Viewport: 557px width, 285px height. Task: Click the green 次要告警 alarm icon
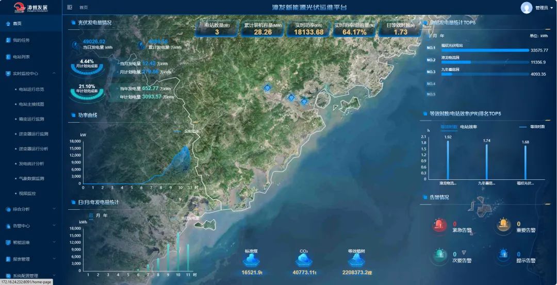[439, 255]
